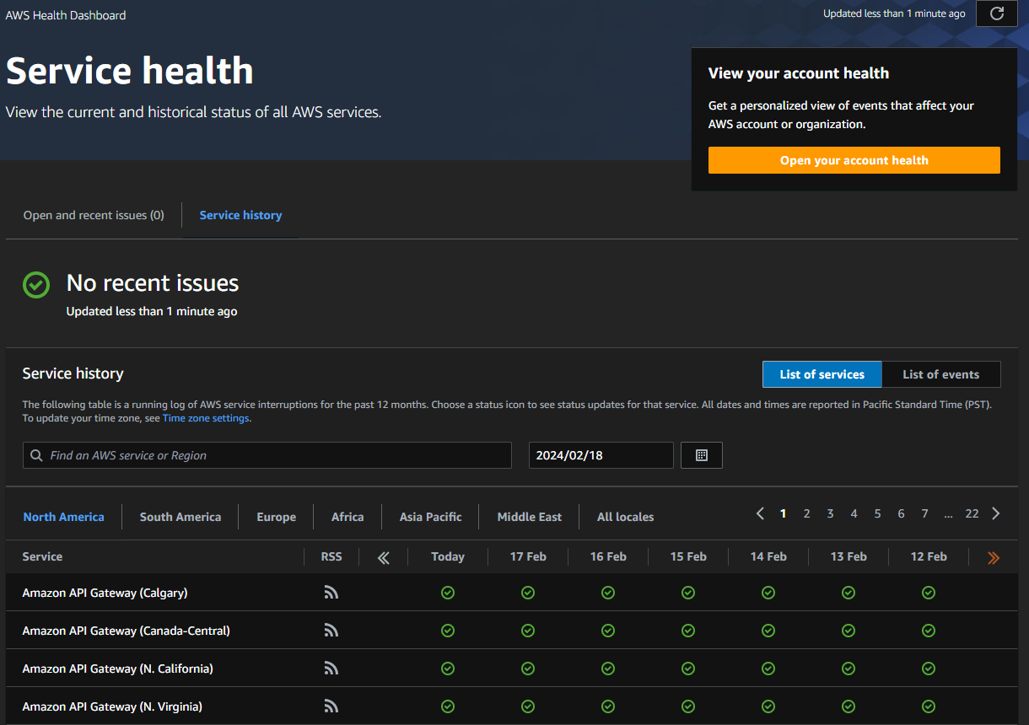Select the All locales tab
The width and height of the screenshot is (1029, 725).
pyautogui.click(x=626, y=517)
